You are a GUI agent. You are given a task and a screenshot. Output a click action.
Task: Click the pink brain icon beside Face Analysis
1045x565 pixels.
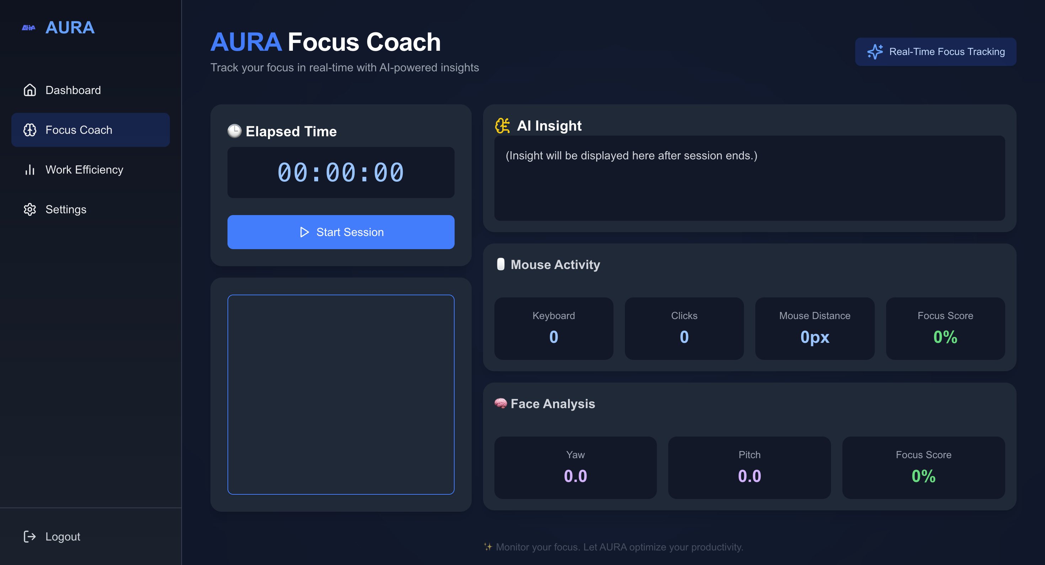tap(500, 403)
